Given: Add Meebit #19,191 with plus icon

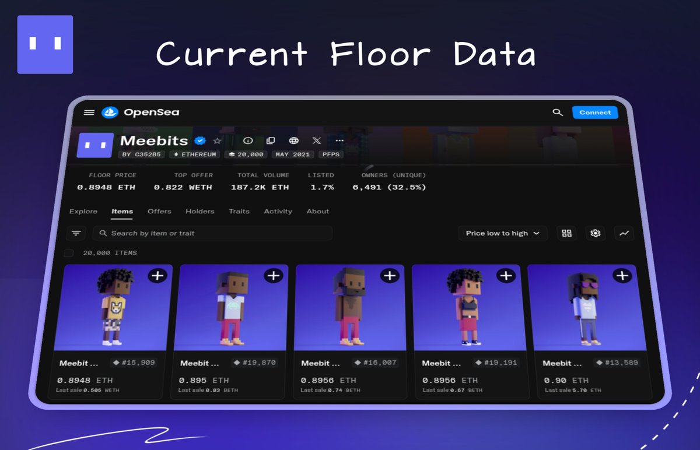Looking at the screenshot, I should pos(506,275).
